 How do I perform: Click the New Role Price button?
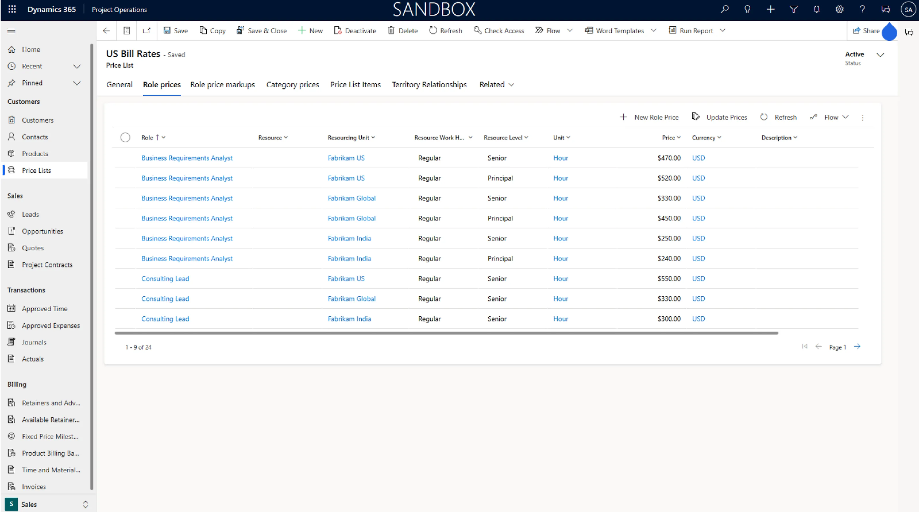[649, 117]
